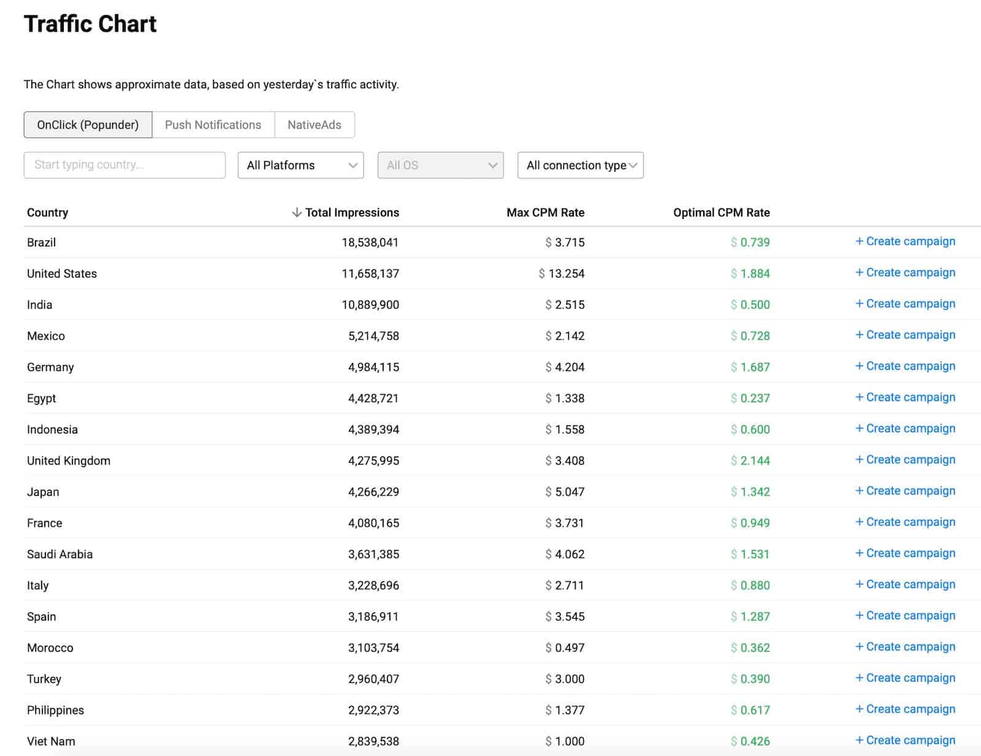Select the OnClick (Popunder) tab
Screen dimensions: 981x756
(88, 125)
